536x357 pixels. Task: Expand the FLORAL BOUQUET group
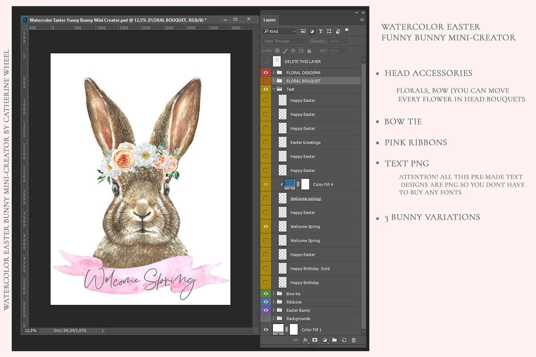273,81
